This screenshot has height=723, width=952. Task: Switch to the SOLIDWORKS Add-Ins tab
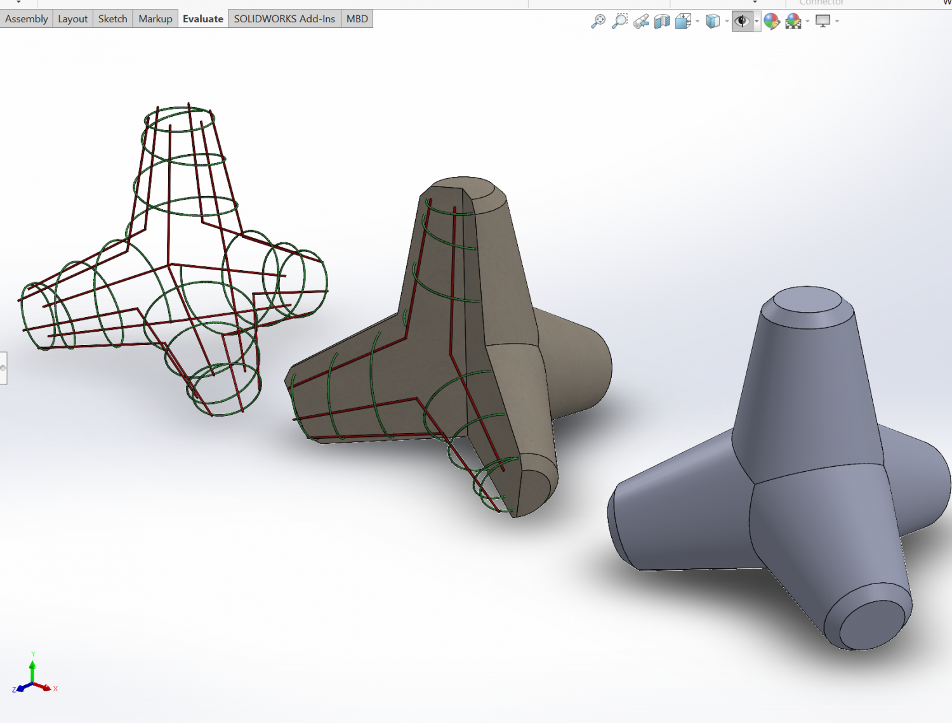click(x=284, y=18)
